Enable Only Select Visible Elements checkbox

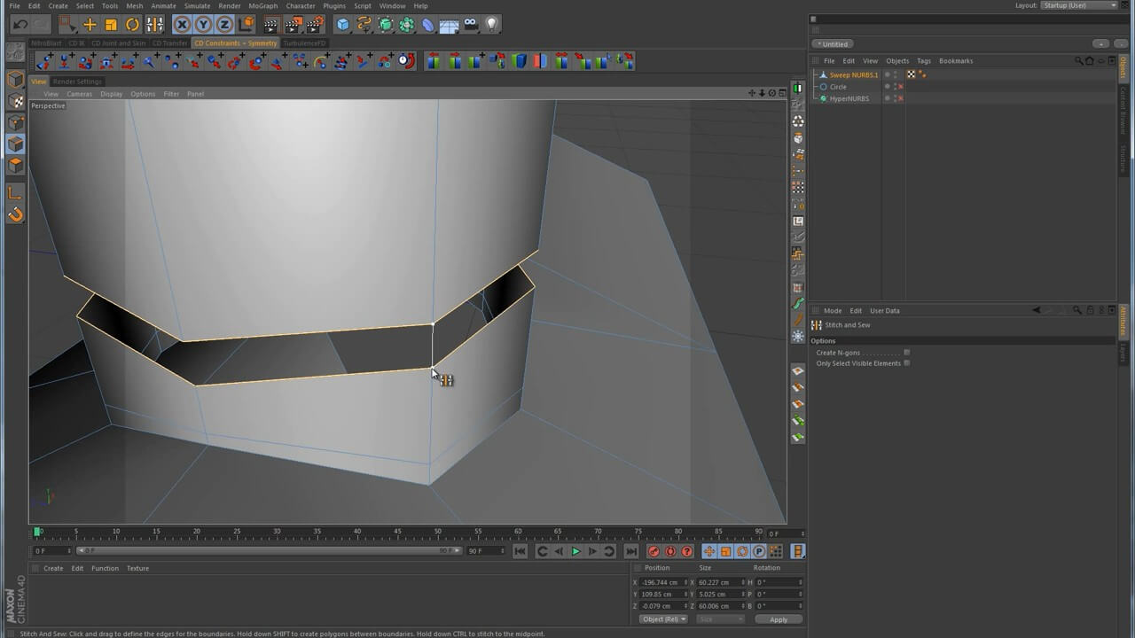tap(906, 363)
